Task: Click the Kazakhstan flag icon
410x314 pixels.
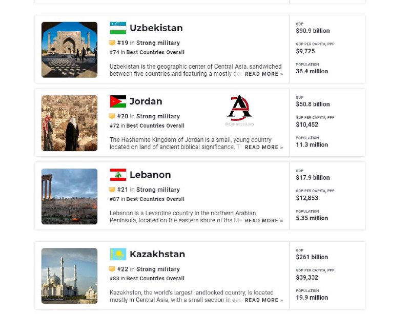Action: [x=118, y=254]
